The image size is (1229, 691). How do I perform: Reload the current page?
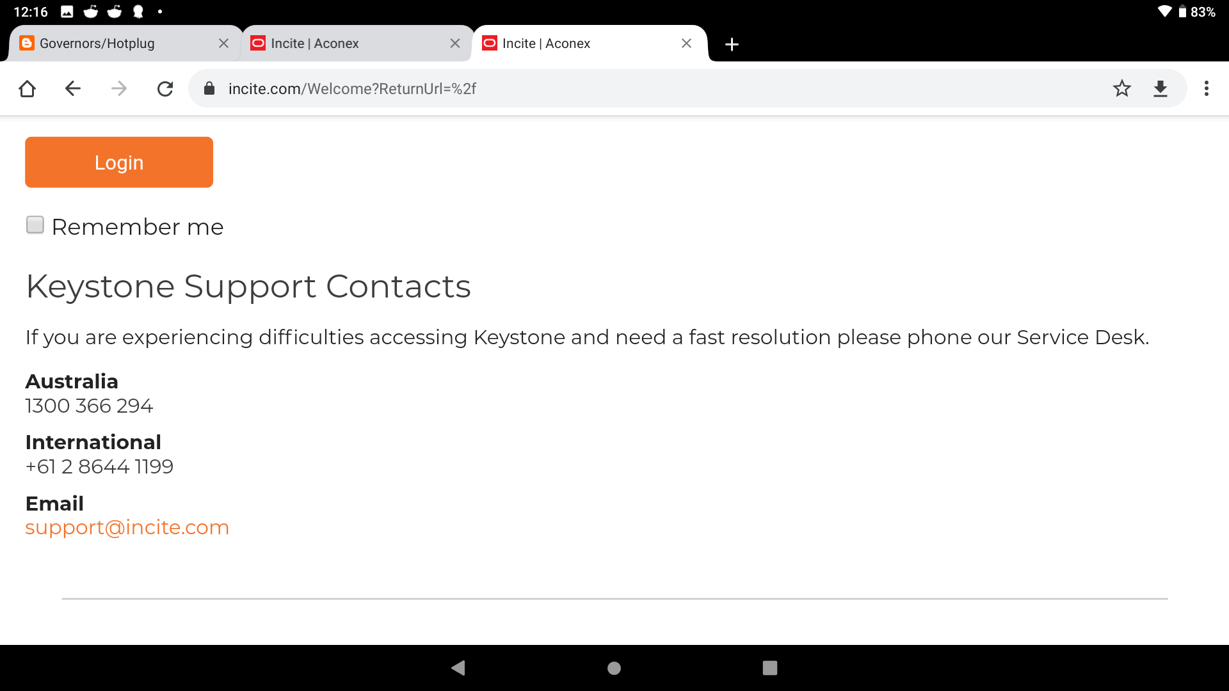tap(165, 88)
